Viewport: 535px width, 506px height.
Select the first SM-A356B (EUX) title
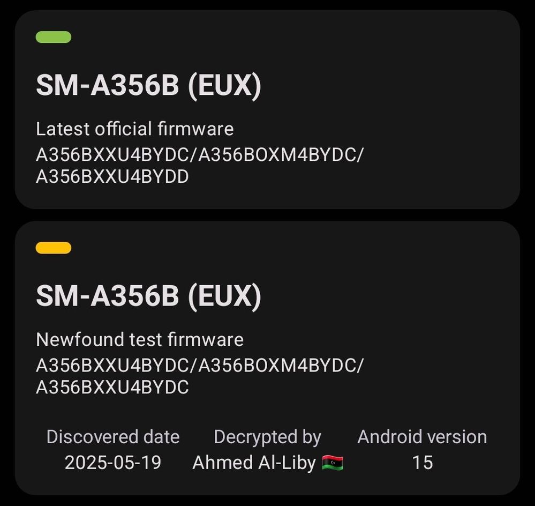[148, 85]
